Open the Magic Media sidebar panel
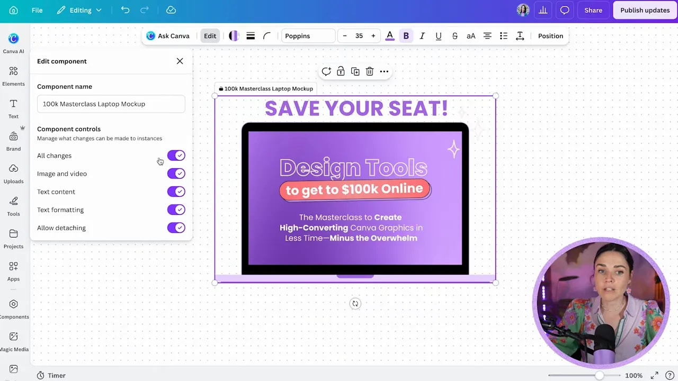Viewport: 678px width, 381px height. coord(13,341)
